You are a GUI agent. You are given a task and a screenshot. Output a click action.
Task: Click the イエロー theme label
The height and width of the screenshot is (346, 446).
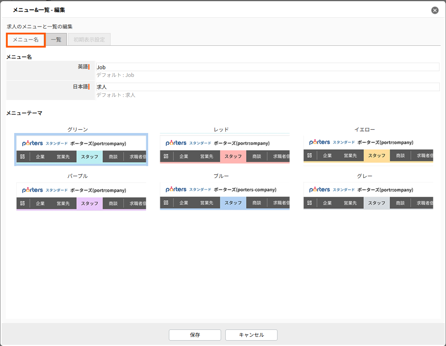point(365,130)
